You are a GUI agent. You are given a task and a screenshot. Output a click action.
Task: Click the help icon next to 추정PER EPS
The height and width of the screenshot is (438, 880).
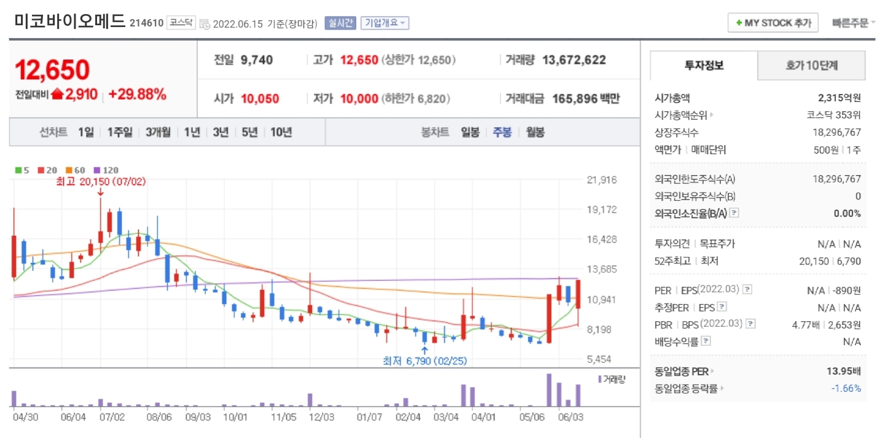[722, 307]
